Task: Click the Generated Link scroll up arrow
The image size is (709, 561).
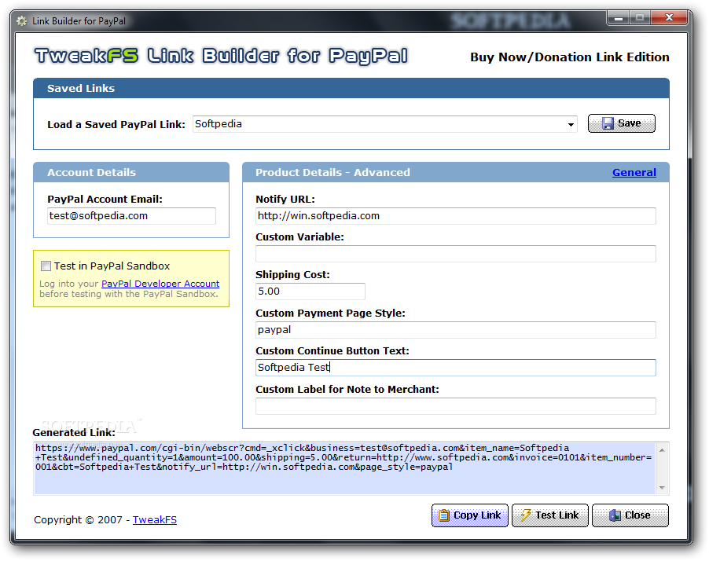Action: click(x=662, y=449)
